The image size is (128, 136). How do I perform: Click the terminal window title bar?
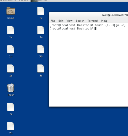[89, 15]
